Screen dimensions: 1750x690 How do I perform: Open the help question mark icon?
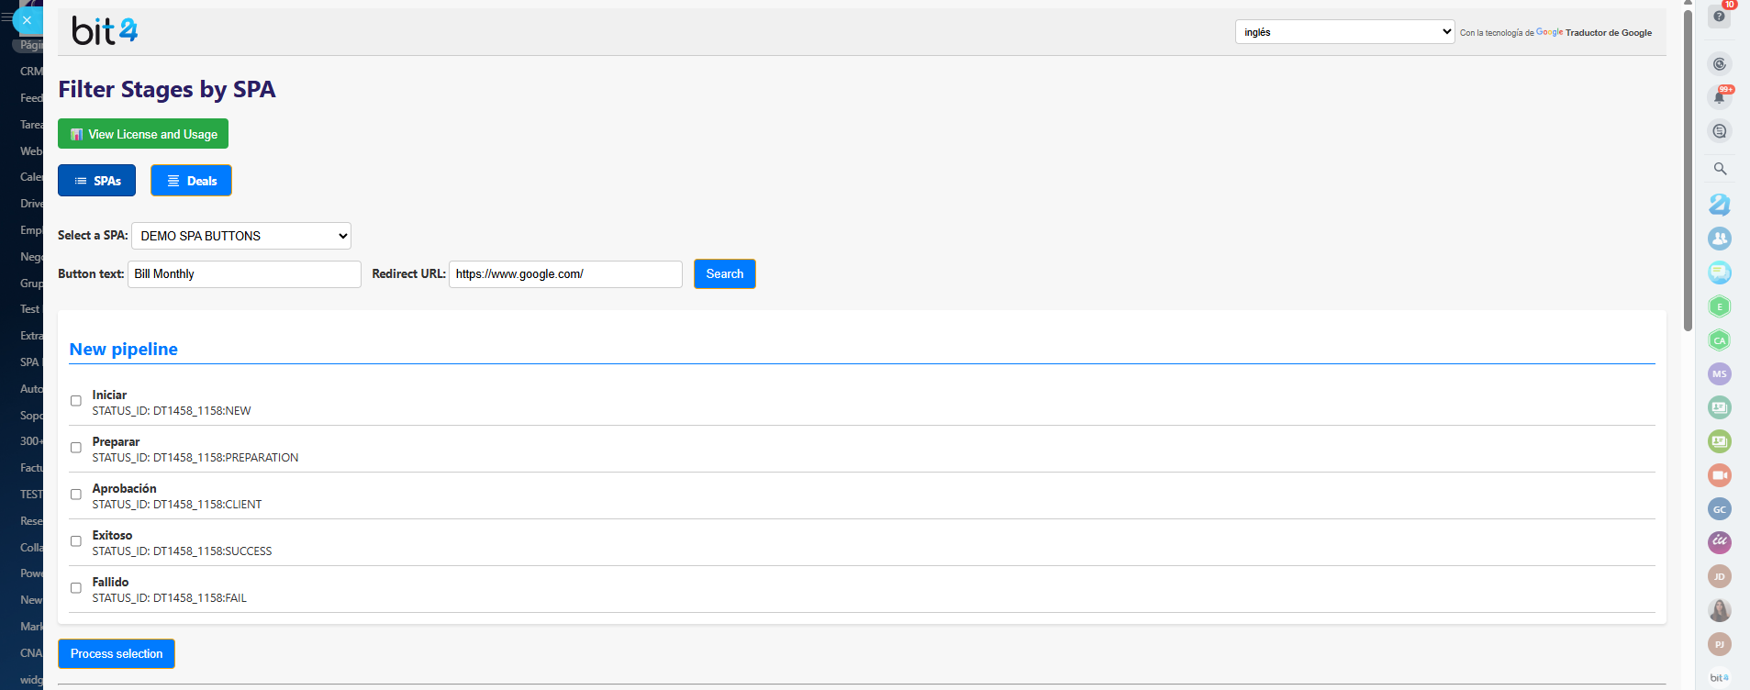pos(1719,17)
